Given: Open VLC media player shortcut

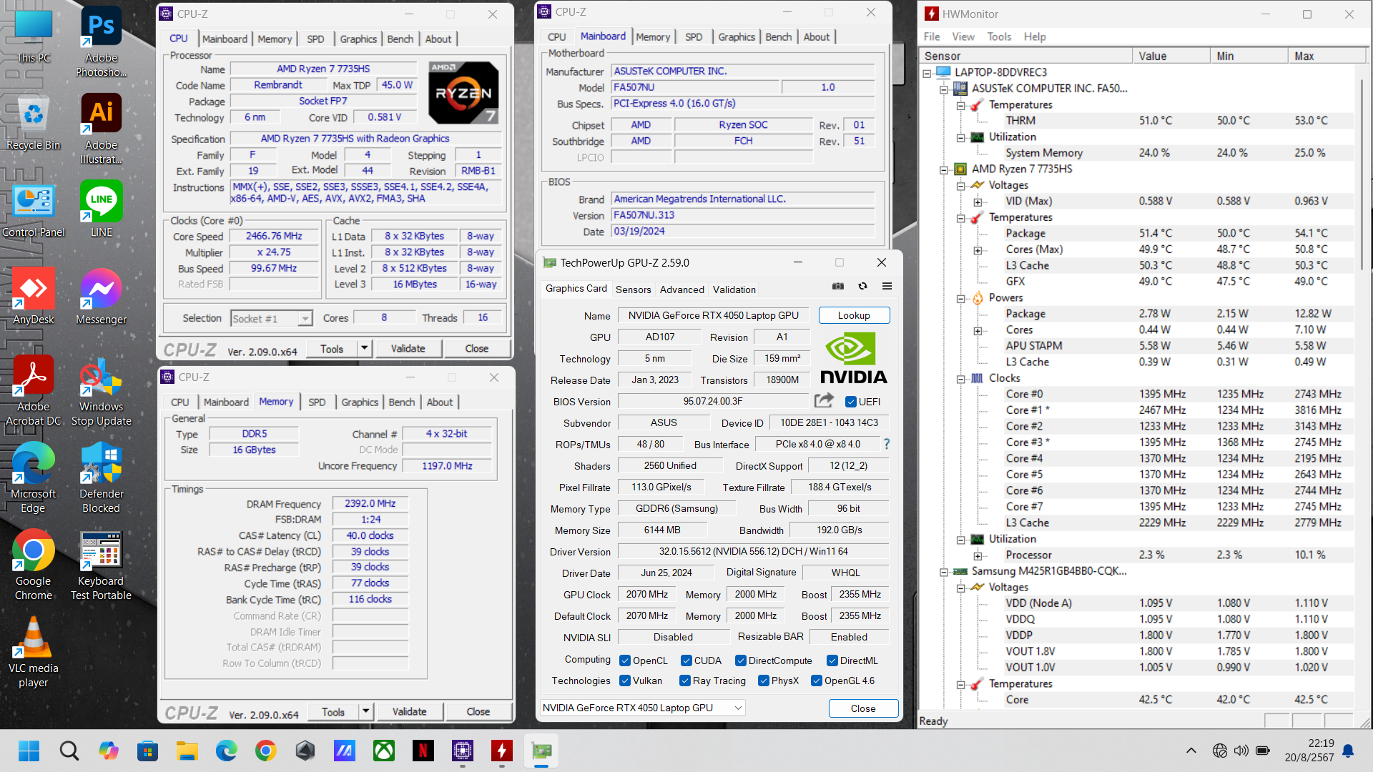Looking at the screenshot, I should 33,653.
